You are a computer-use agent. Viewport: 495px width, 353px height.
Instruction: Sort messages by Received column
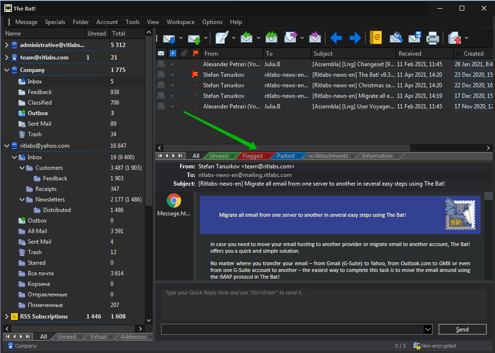424,54
